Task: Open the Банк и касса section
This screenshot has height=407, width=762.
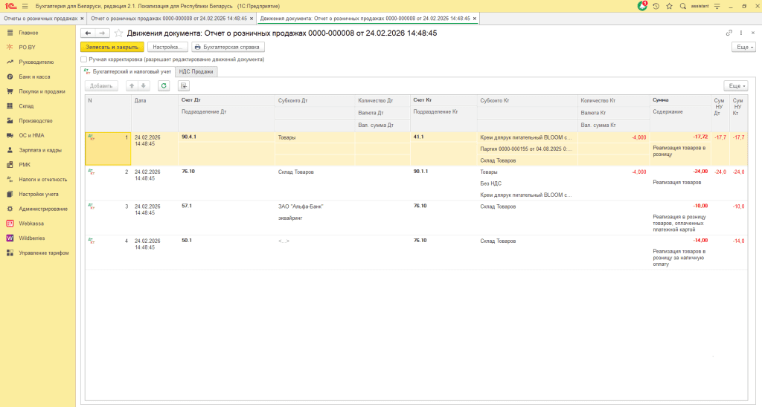Action: (33, 76)
